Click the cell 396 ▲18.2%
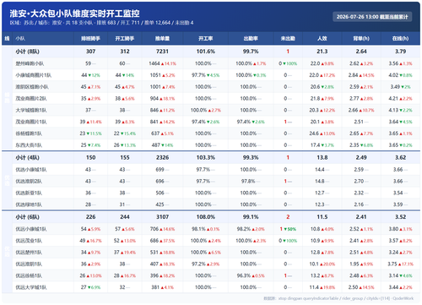422x305 pixels. [x=162, y=275]
